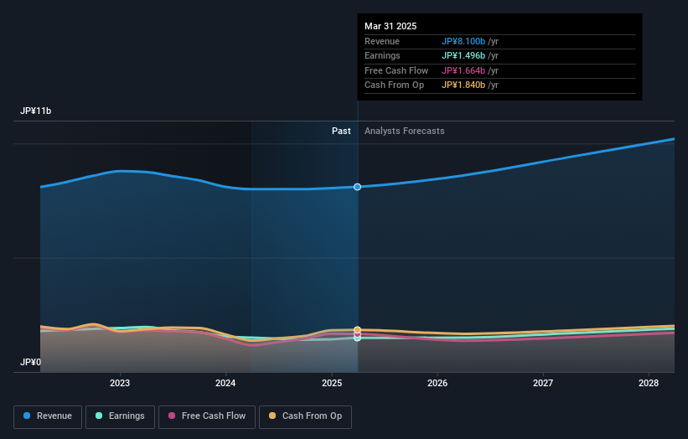Click the teal Earnings data point marker

pyautogui.click(x=357, y=338)
